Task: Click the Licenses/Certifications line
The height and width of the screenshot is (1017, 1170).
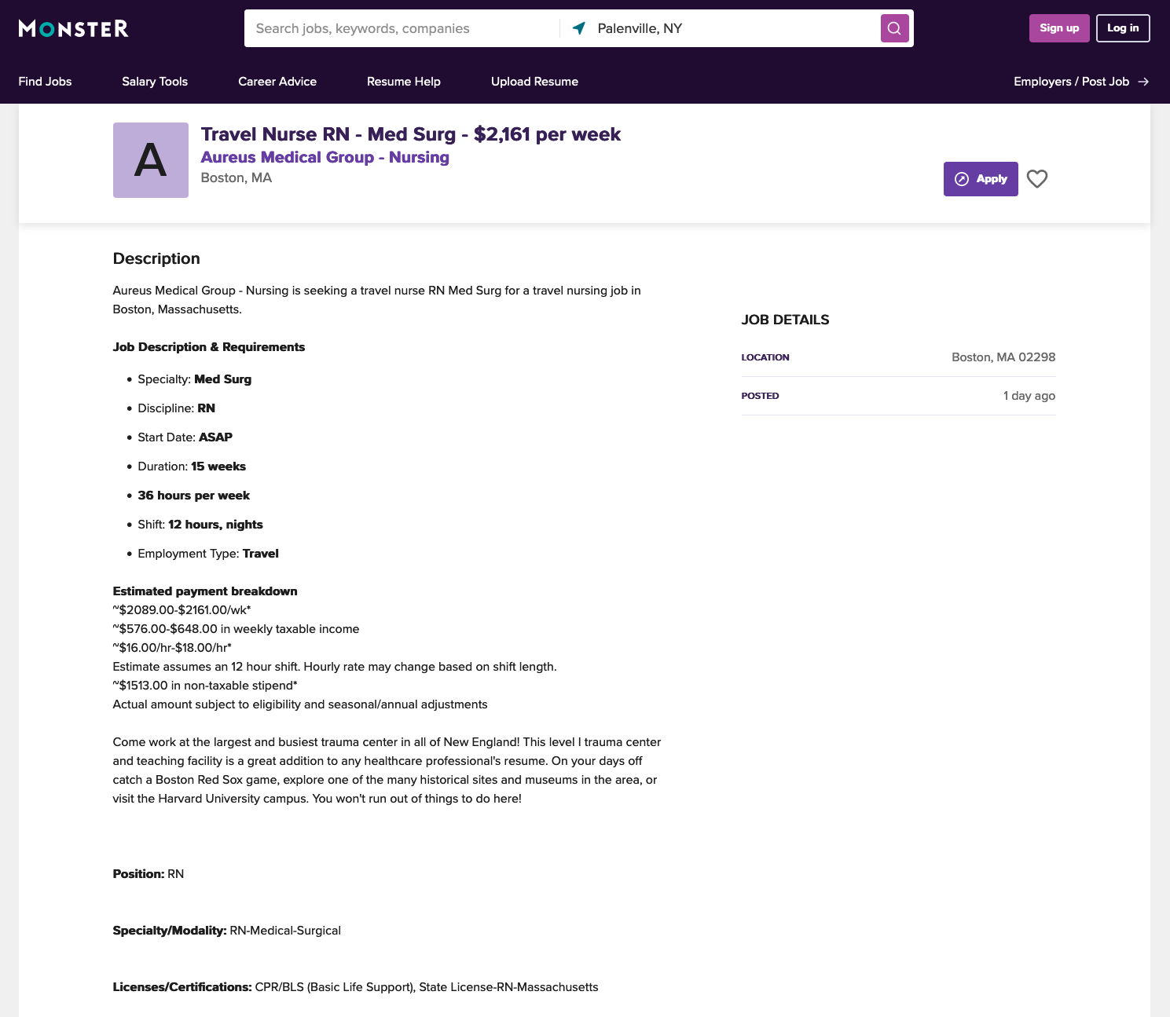Action: point(356,987)
